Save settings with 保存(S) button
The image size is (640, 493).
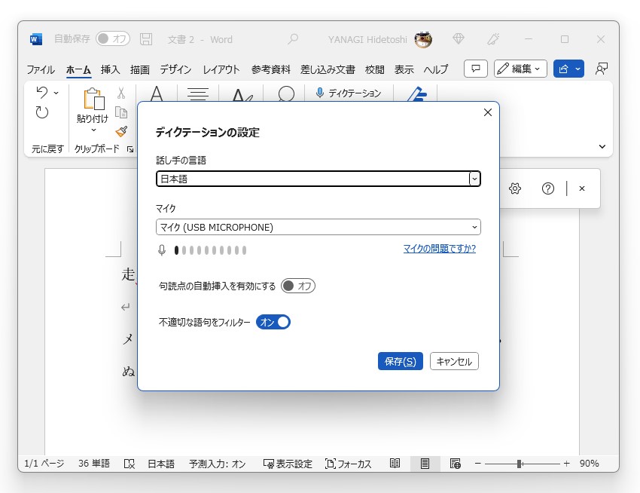(x=400, y=361)
